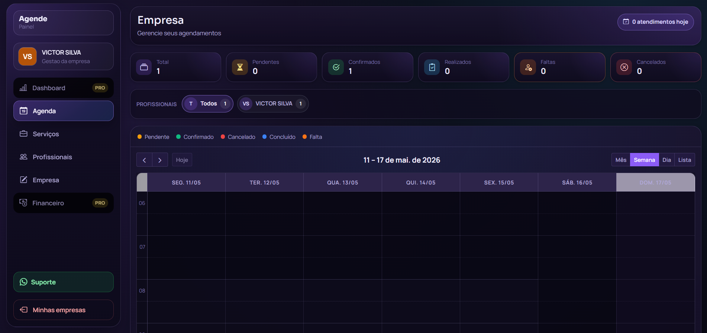Click the orange Falta legend dot
The height and width of the screenshot is (333, 707).
[305, 137]
